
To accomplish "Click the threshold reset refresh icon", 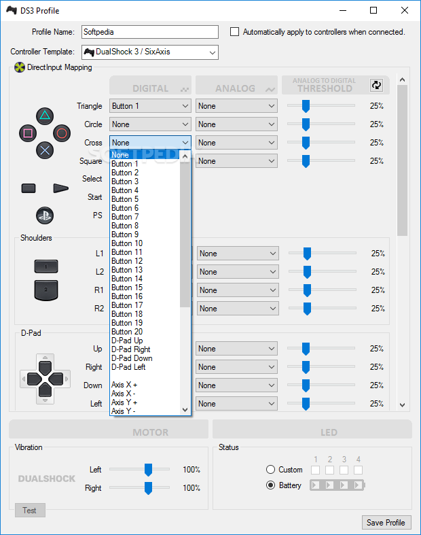I will 376,85.
